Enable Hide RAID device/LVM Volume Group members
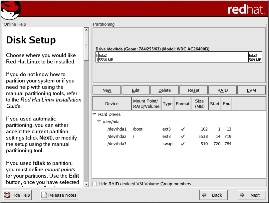The image size is (269, 203). [x=95, y=184]
